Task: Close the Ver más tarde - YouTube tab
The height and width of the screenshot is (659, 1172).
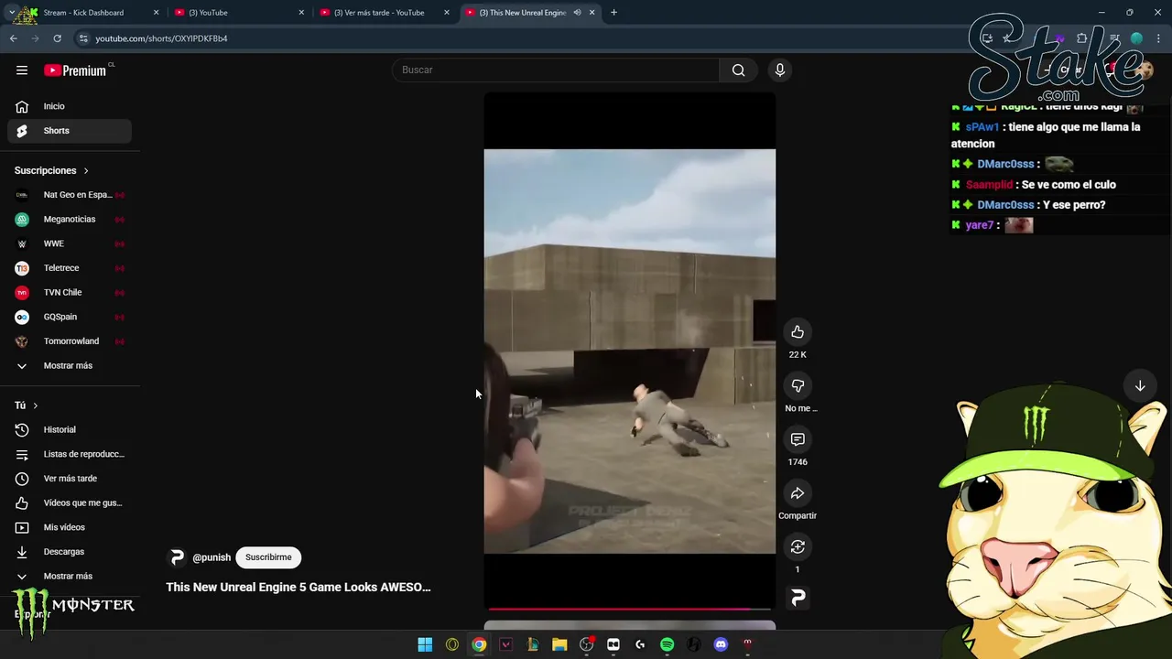Action: (x=447, y=13)
